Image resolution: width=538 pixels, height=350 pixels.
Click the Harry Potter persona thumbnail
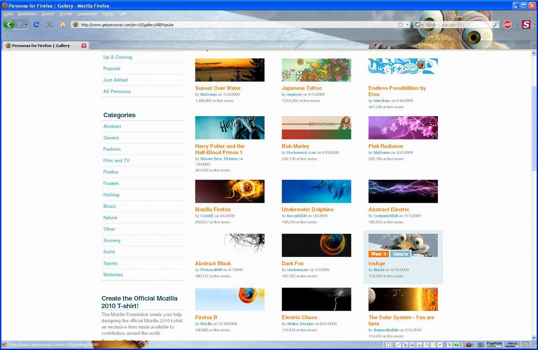(230, 128)
